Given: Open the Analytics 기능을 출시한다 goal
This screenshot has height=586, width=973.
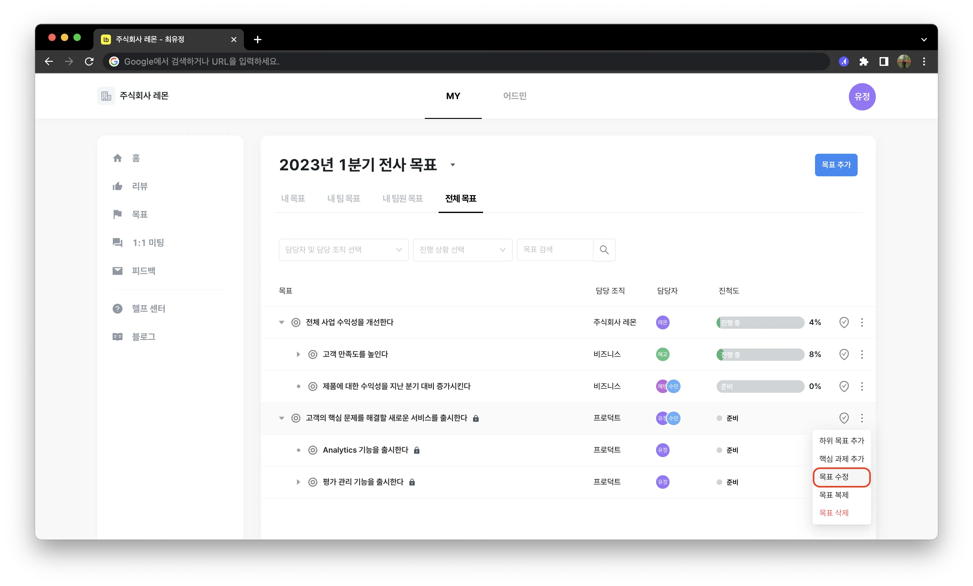Looking at the screenshot, I should click(365, 450).
